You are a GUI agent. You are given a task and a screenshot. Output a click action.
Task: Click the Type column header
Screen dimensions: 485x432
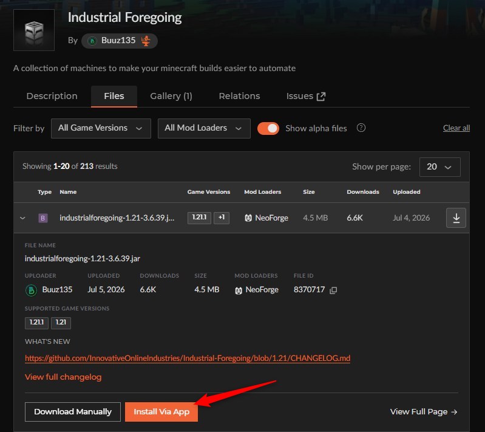click(x=44, y=192)
